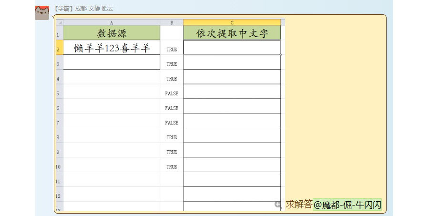Click the TRUE value in row 2
The height and width of the screenshot is (216, 429).
pyautogui.click(x=172, y=50)
